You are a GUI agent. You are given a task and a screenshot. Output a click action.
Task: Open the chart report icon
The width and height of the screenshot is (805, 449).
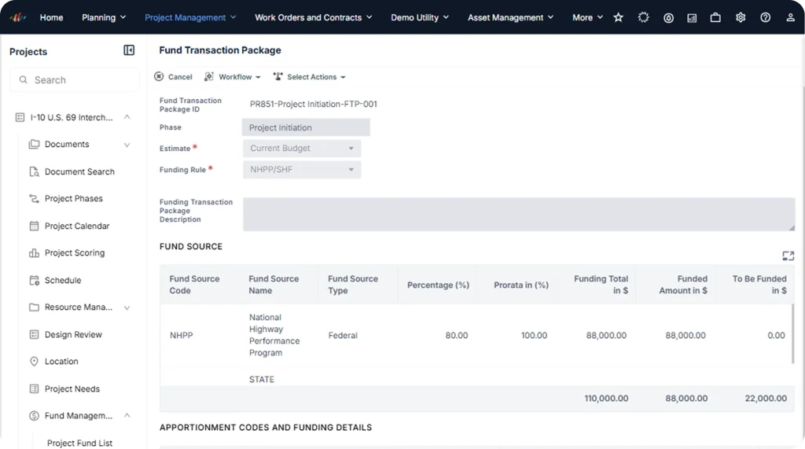tap(692, 18)
